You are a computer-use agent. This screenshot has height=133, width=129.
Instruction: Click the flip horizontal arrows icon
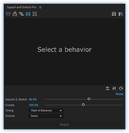point(108,88)
